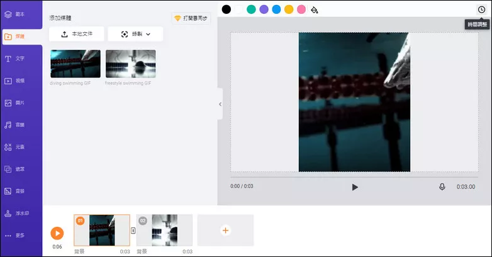Click the 0:03.00 scene duration field

click(x=466, y=186)
